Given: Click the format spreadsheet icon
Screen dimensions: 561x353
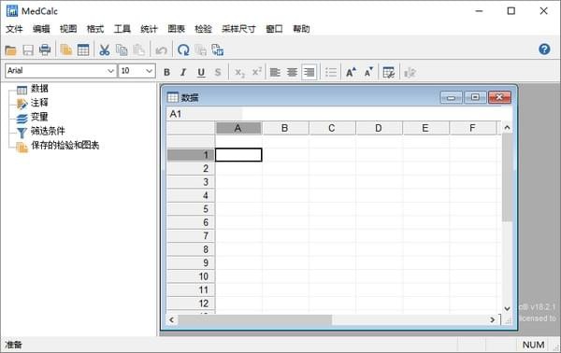Looking at the screenshot, I should click(x=389, y=72).
